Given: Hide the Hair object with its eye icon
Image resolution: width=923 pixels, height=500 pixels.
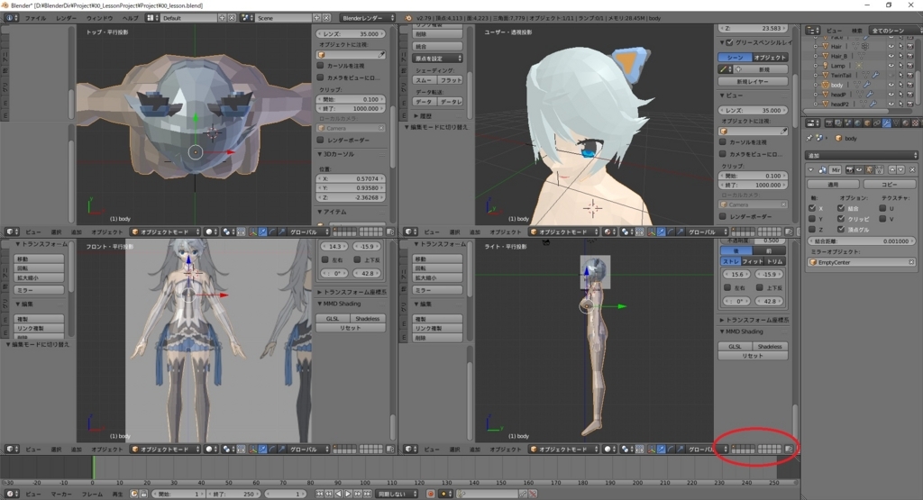Looking at the screenshot, I should (x=891, y=47).
